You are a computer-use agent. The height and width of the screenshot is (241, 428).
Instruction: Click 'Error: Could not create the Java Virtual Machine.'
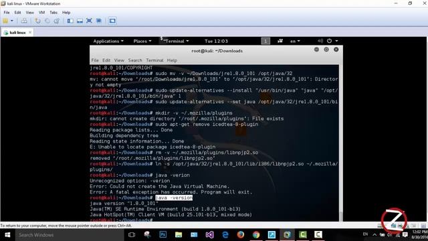pyautogui.click(x=160, y=186)
